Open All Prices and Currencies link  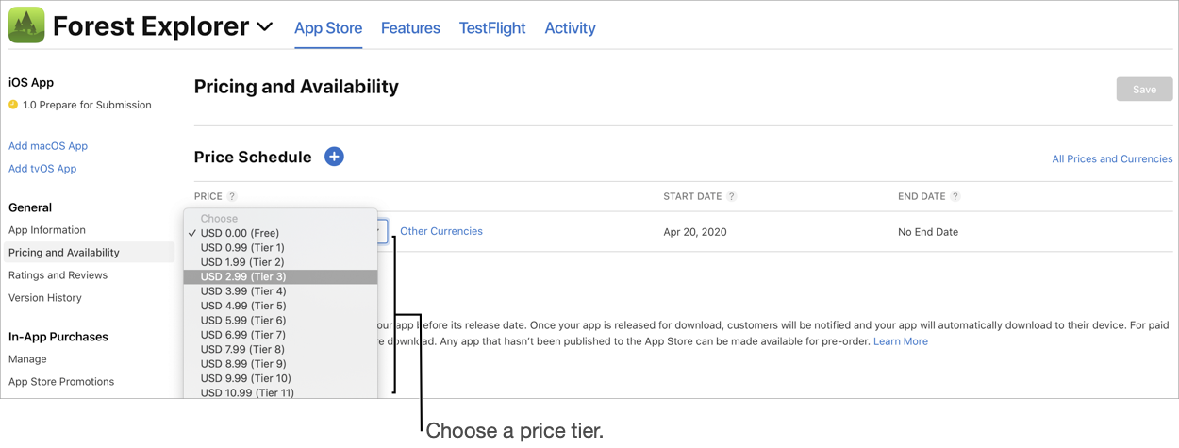(1112, 158)
